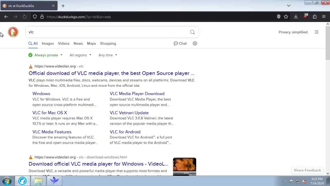Open the DuckDuckGo hamburger side menu
Image resolution: width=330 pixels, height=186 pixels.
[317, 32]
